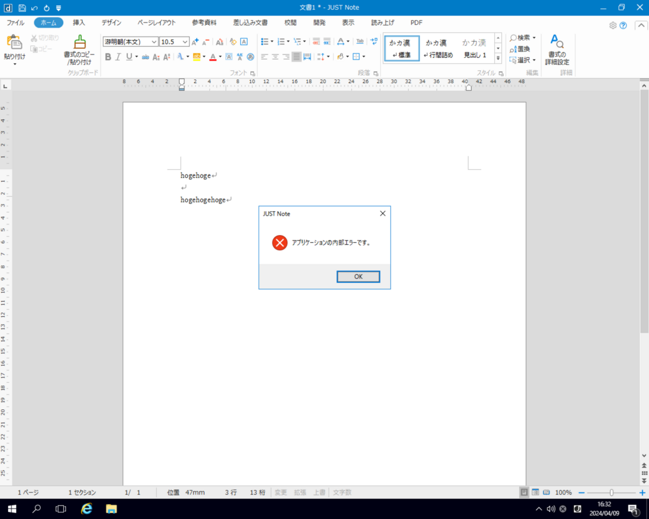Click the undo arrow icon

point(34,8)
